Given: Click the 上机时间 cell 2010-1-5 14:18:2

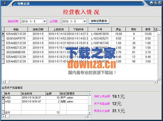Looking at the screenshot, I should pos(59,34).
